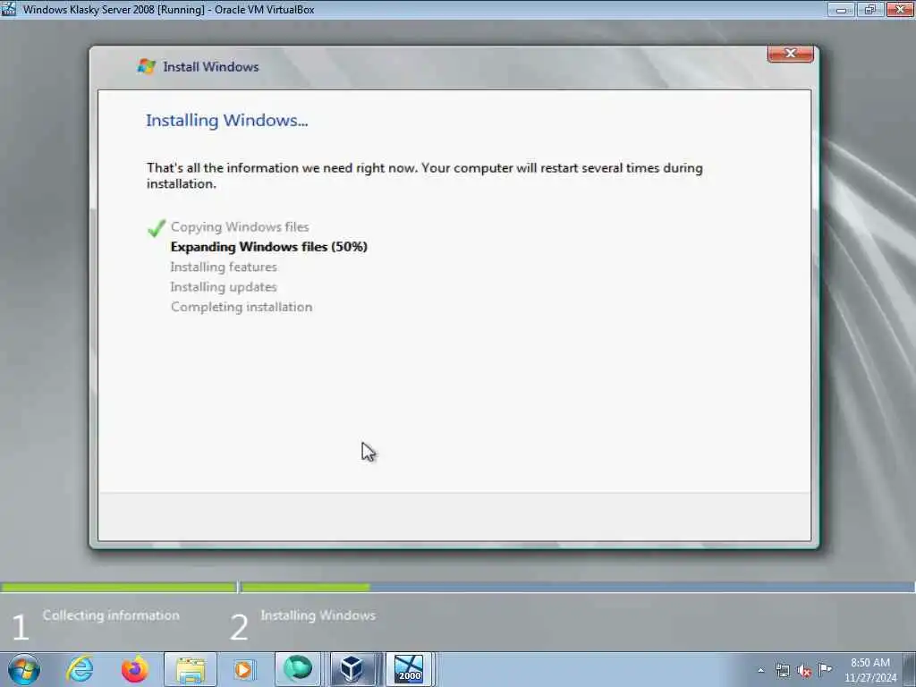This screenshot has height=687, width=916.
Task: Open Action Center flag tray icon
Action: click(825, 669)
